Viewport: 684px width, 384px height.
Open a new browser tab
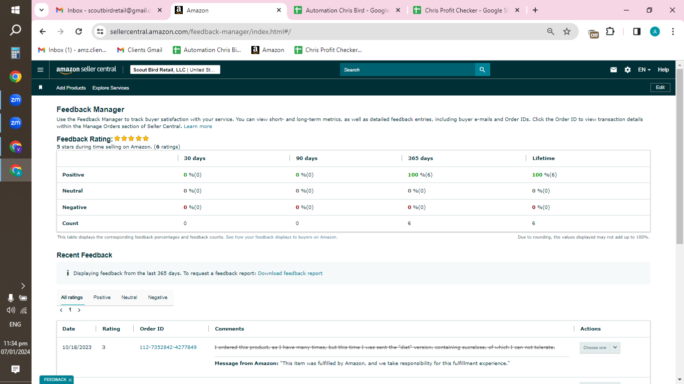tap(535, 10)
